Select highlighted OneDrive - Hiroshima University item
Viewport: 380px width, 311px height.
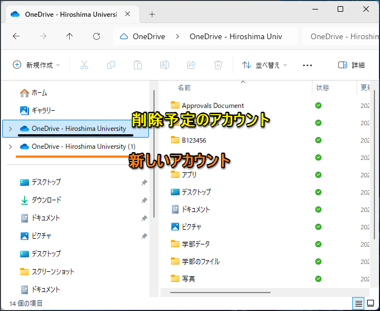[x=75, y=129]
